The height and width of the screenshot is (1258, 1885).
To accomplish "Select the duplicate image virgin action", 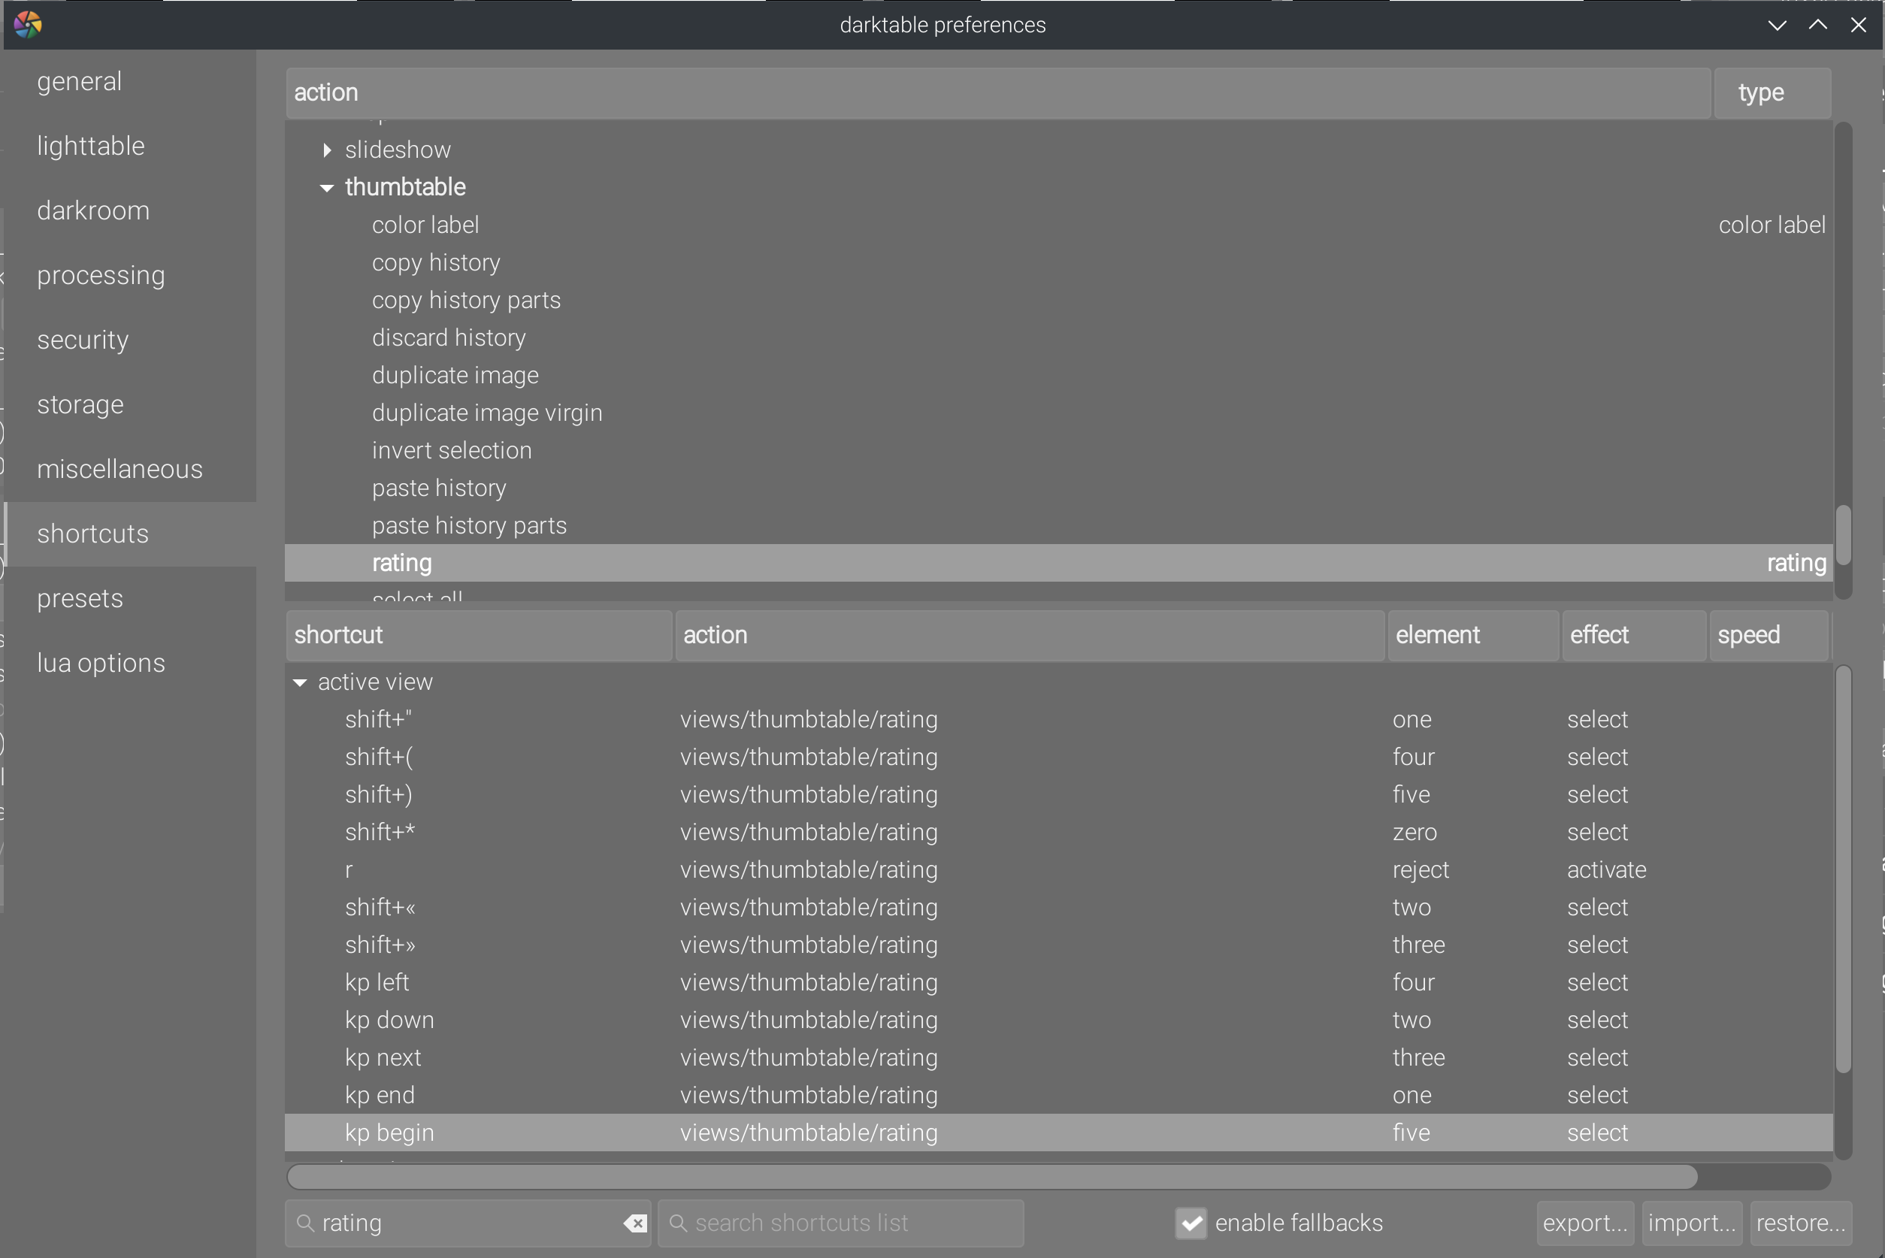I will tap(1058, 413).
